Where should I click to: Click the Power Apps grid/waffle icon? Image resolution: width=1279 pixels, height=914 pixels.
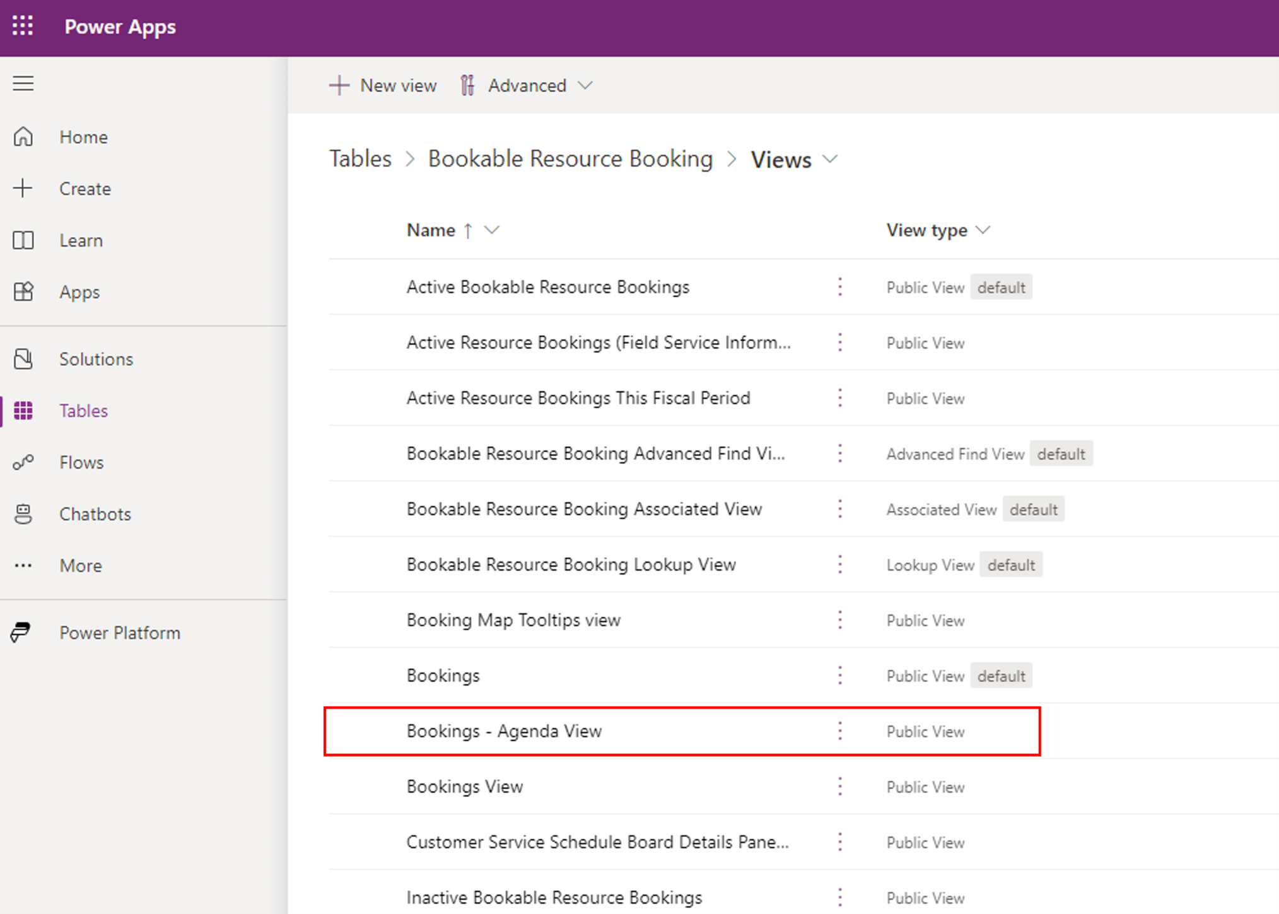(x=26, y=26)
